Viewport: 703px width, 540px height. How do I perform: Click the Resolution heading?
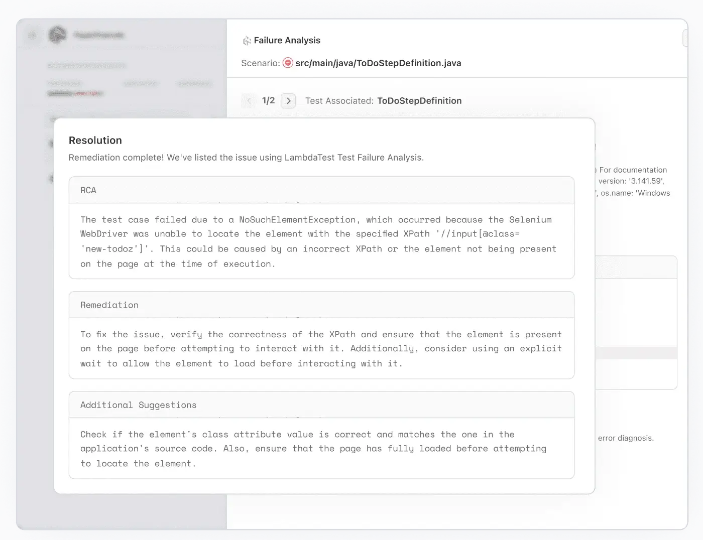pos(95,141)
